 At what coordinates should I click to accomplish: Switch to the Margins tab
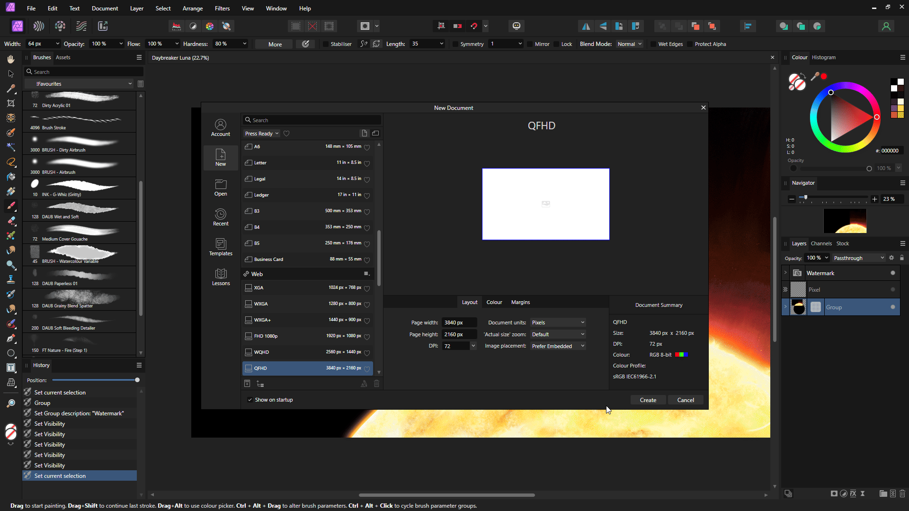520,302
